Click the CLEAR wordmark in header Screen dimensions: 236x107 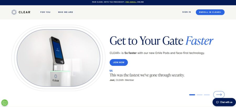point(25,12)
